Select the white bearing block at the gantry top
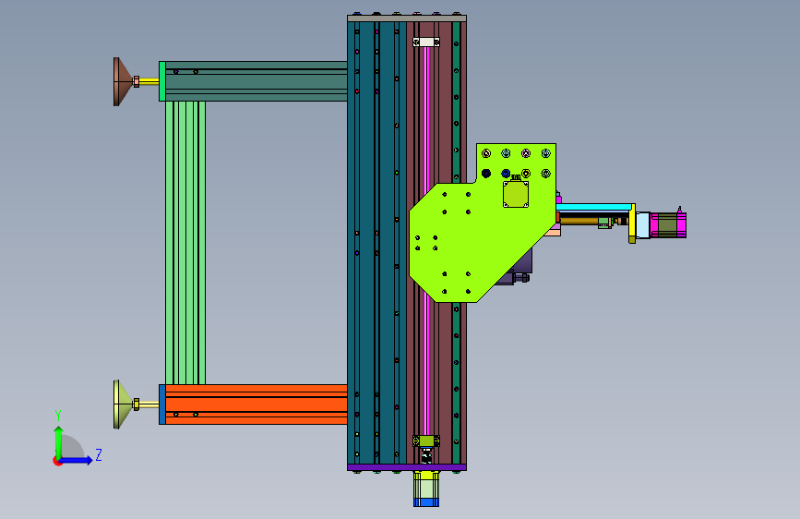The width and height of the screenshot is (800, 519). [x=426, y=42]
